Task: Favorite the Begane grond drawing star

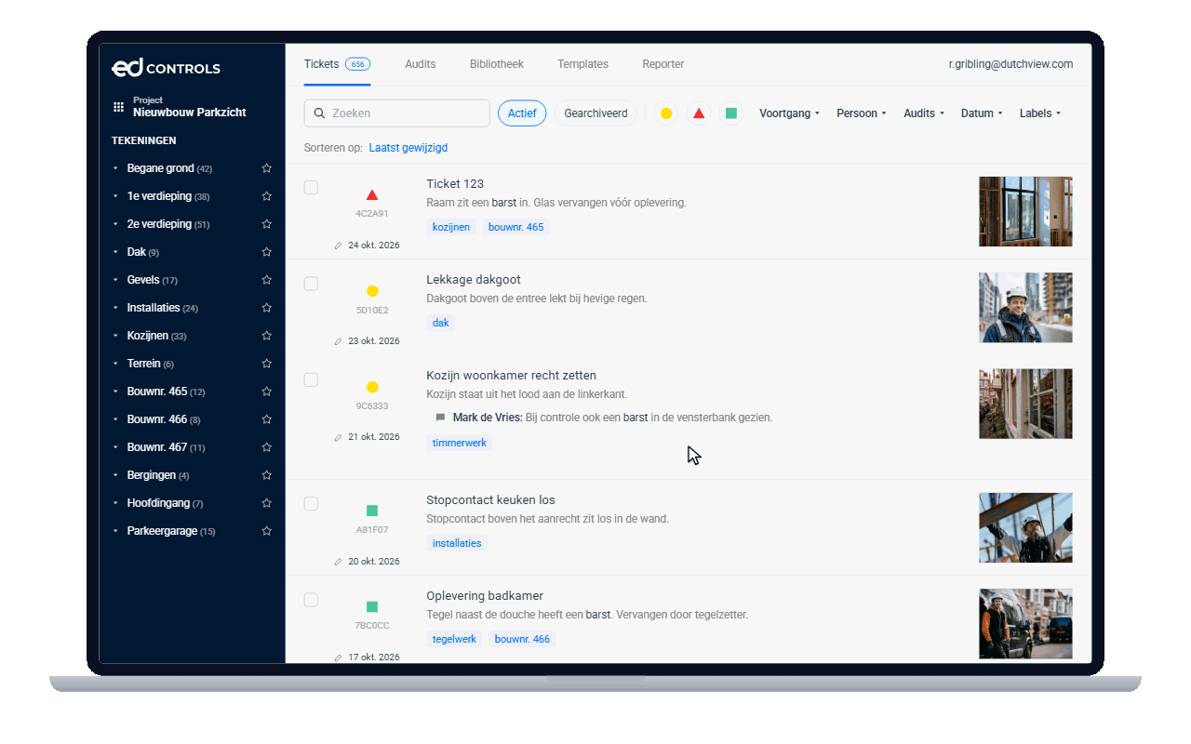Action: tap(267, 168)
